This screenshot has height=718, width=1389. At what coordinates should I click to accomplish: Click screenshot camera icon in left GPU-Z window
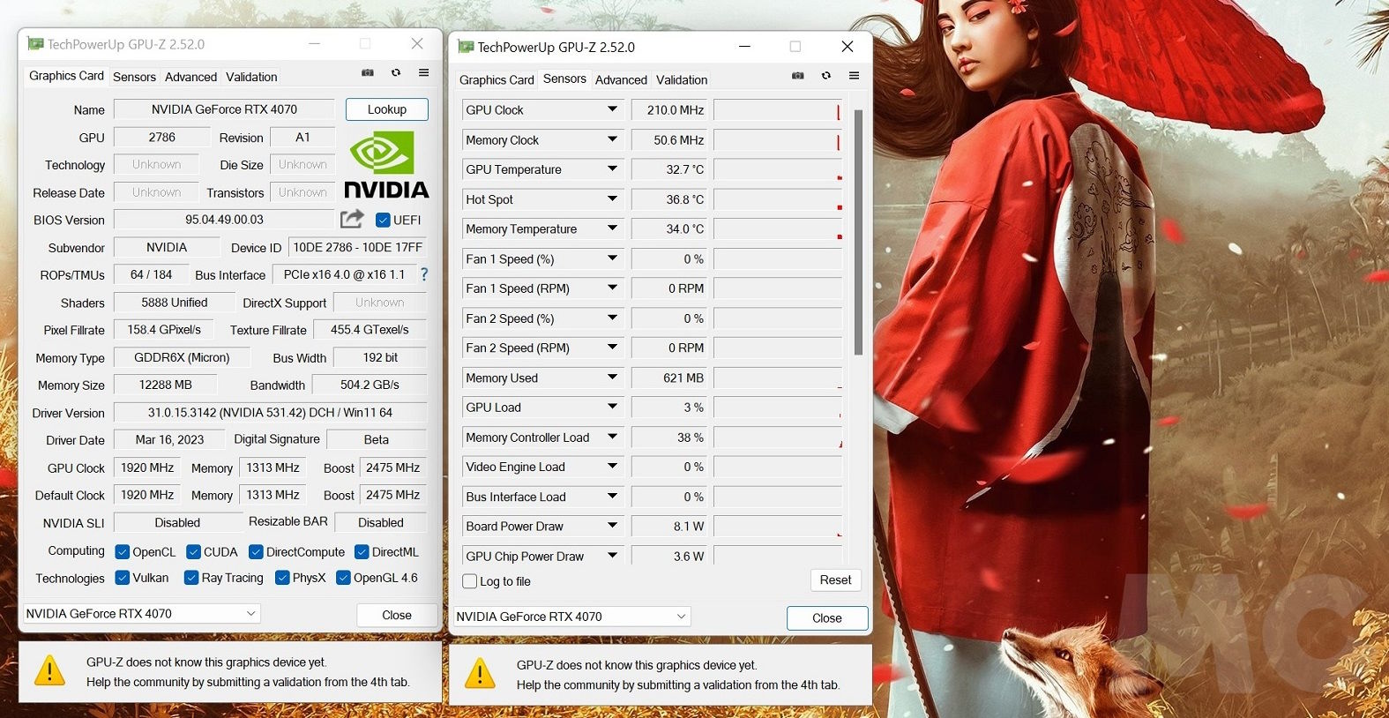[x=368, y=73]
